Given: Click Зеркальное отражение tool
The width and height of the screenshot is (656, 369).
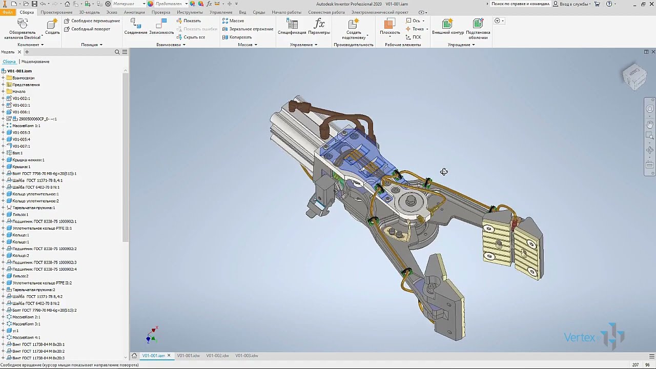Looking at the screenshot, I should click(x=248, y=29).
